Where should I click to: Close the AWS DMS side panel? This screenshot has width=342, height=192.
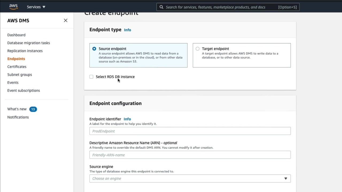[65, 21]
